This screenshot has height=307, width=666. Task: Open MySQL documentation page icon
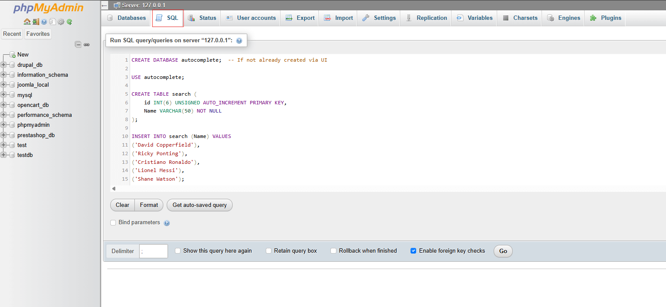click(53, 22)
